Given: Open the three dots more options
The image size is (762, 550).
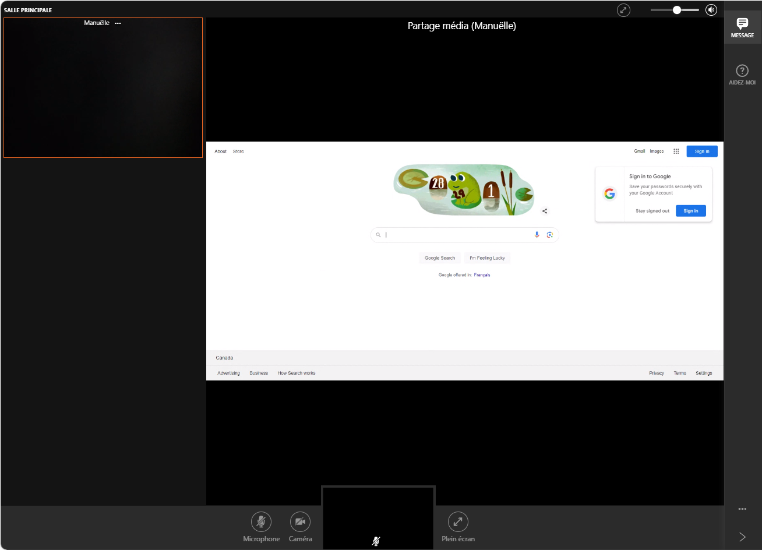Looking at the screenshot, I should [x=742, y=509].
